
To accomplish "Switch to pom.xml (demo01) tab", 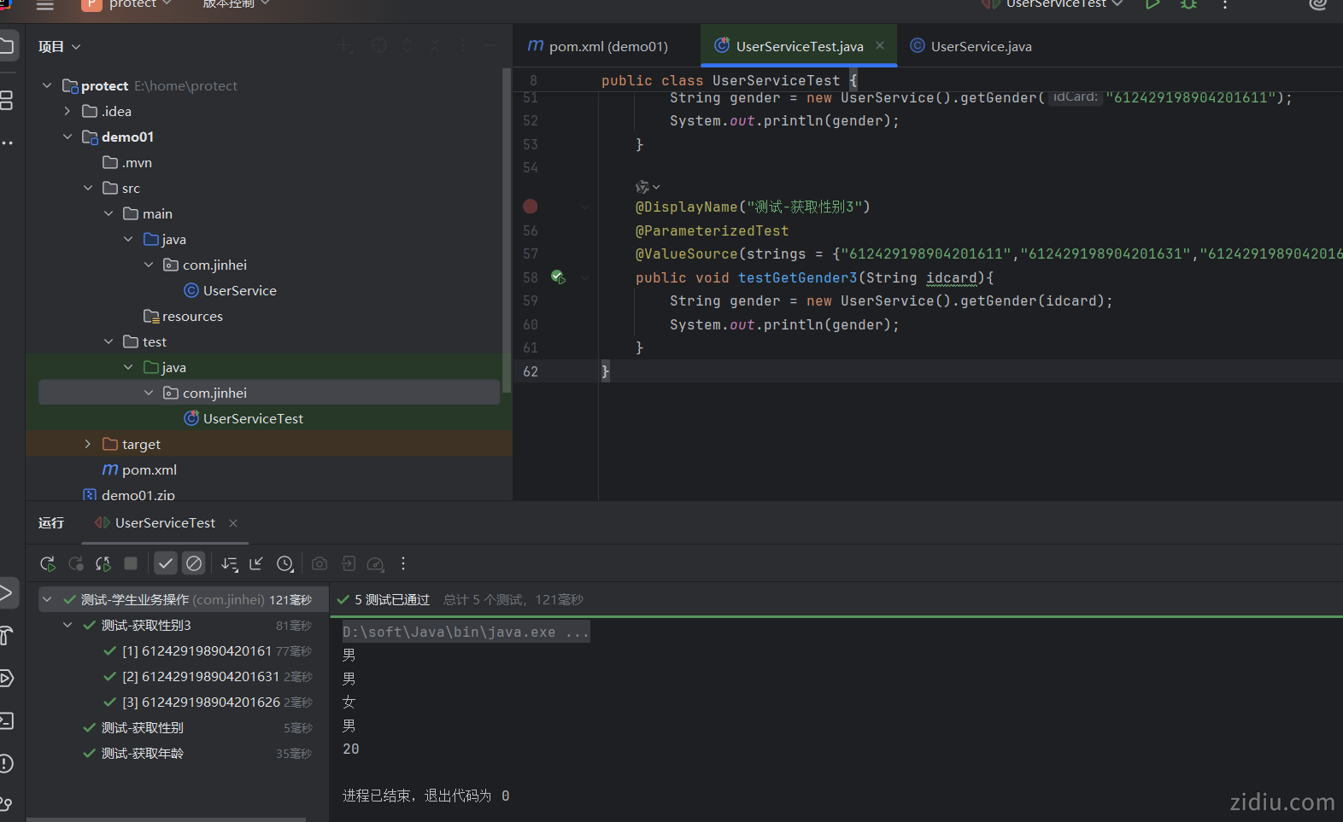I will click(x=607, y=47).
